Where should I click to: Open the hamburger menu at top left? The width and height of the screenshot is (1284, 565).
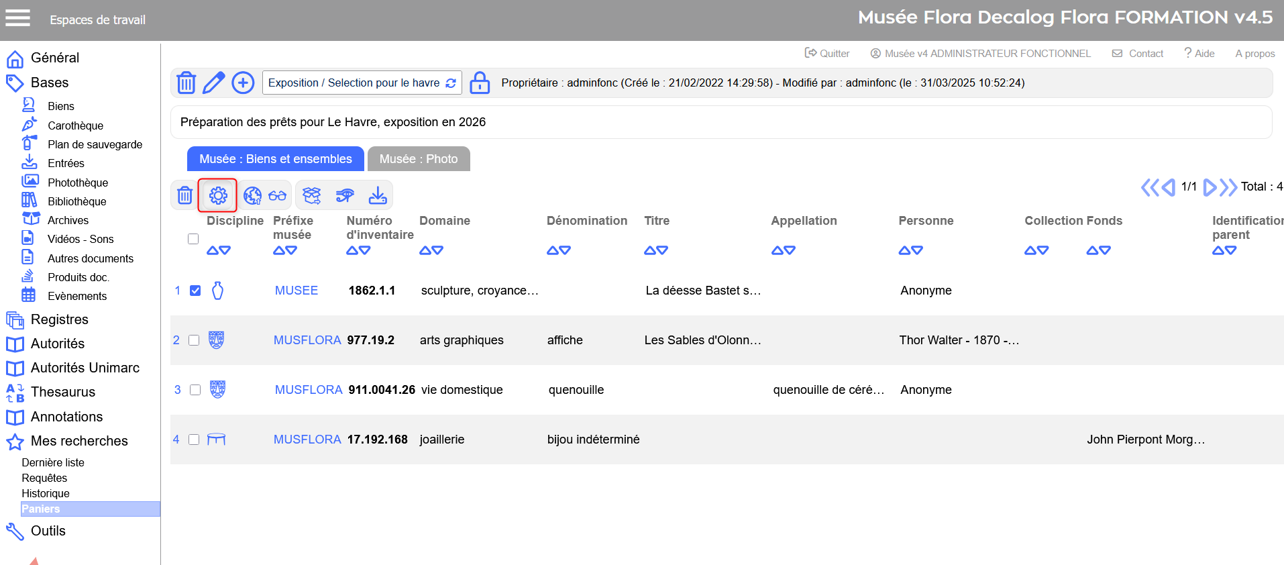point(18,18)
